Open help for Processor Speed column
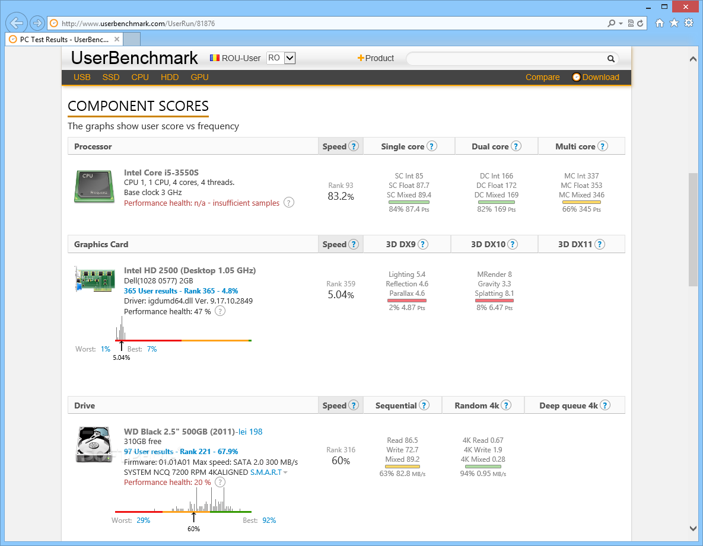The height and width of the screenshot is (546, 703). [x=354, y=146]
